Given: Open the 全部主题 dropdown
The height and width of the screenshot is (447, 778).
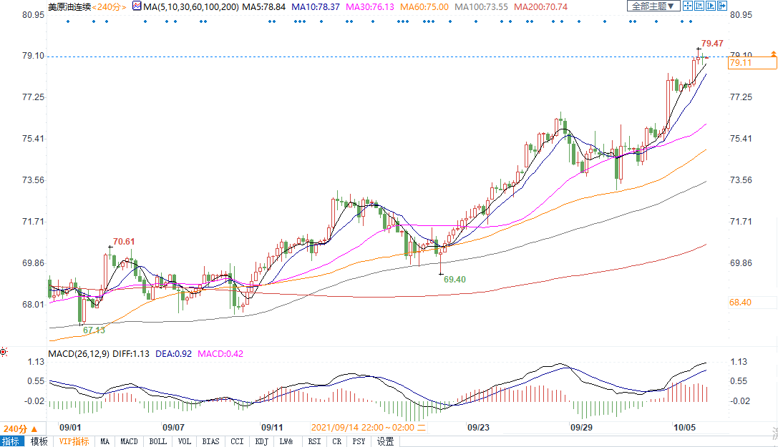Looking at the screenshot, I should [x=651, y=6].
